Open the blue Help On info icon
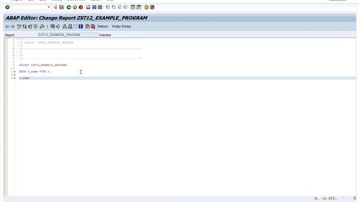 coord(81,26)
